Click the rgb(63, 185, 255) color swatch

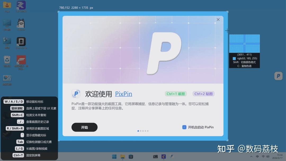click(x=234, y=59)
